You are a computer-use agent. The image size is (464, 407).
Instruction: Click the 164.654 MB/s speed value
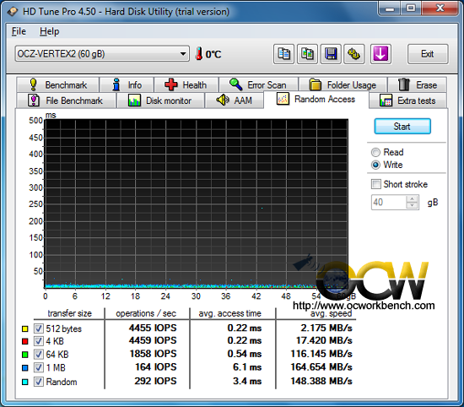tap(321, 367)
